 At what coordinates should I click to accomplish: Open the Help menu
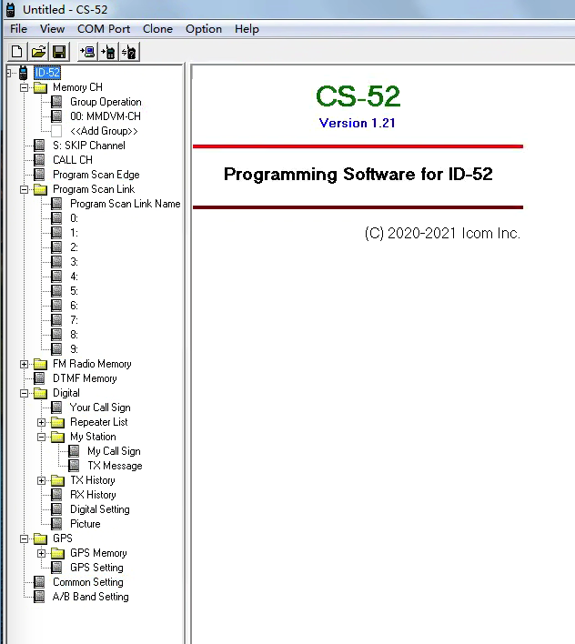(247, 29)
